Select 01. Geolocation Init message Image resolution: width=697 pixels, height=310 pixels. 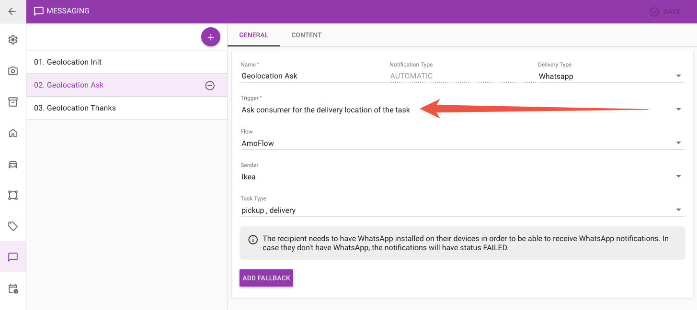click(x=127, y=62)
